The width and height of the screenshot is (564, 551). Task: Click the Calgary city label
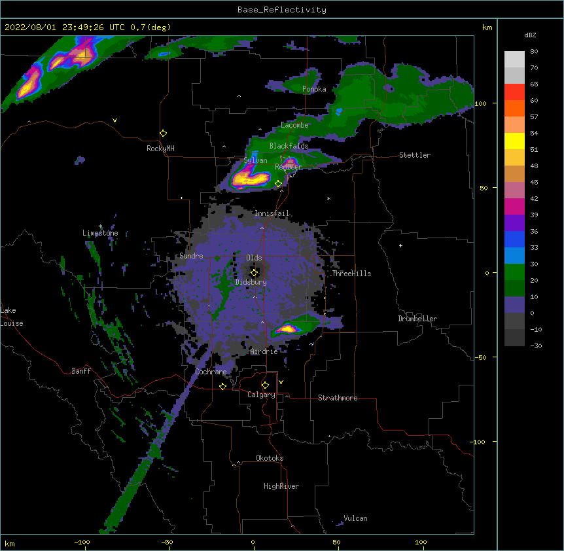[x=261, y=395]
